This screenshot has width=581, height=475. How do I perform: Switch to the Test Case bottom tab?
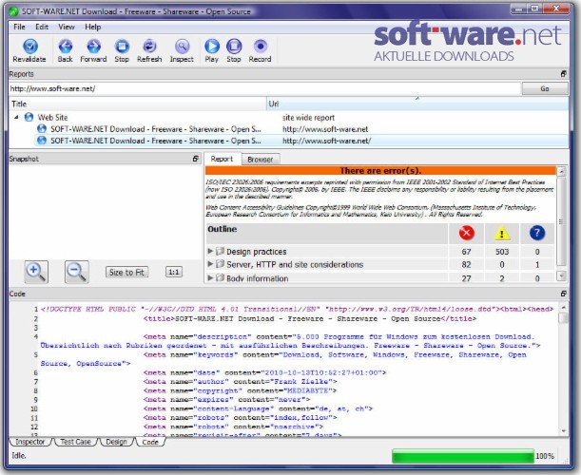coord(75,442)
